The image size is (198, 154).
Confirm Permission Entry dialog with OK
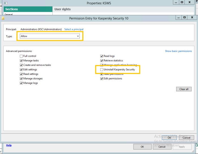(x=169, y=138)
